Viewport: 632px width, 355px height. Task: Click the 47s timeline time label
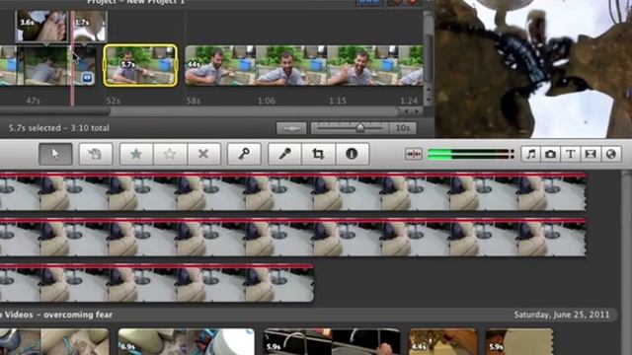[33, 101]
